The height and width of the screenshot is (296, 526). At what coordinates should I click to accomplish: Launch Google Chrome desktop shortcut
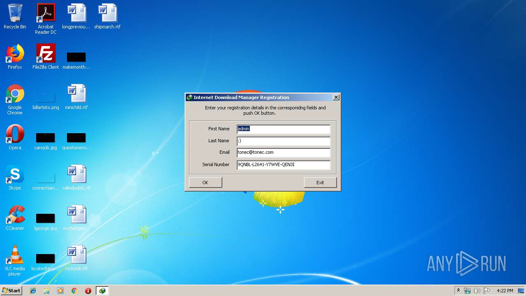[x=15, y=99]
